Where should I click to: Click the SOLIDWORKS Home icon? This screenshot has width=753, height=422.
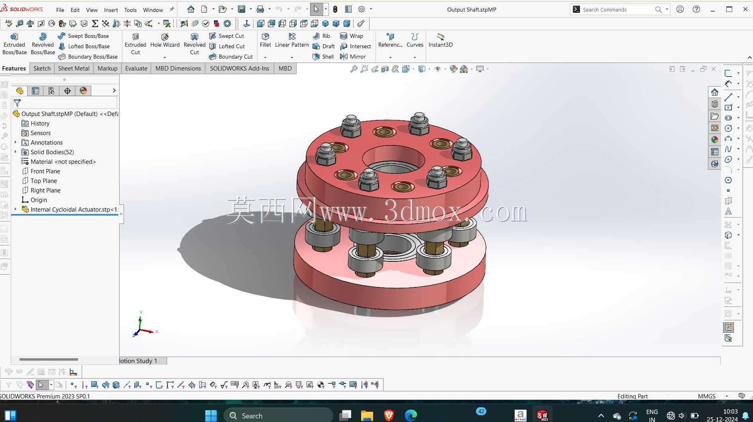[191, 9]
